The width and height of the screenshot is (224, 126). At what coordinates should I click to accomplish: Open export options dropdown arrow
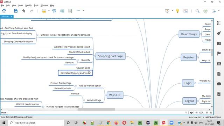click(219, 11)
